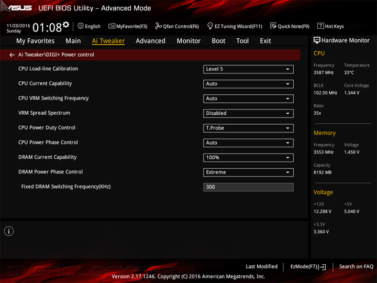Switch to EzMode(F7) text label
Screen dimensions: 377x283
[304, 266]
